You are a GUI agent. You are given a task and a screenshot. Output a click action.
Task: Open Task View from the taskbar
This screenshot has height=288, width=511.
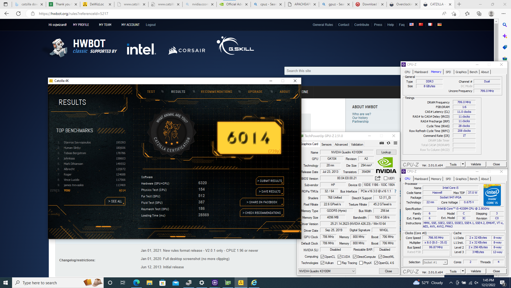click(x=123, y=283)
